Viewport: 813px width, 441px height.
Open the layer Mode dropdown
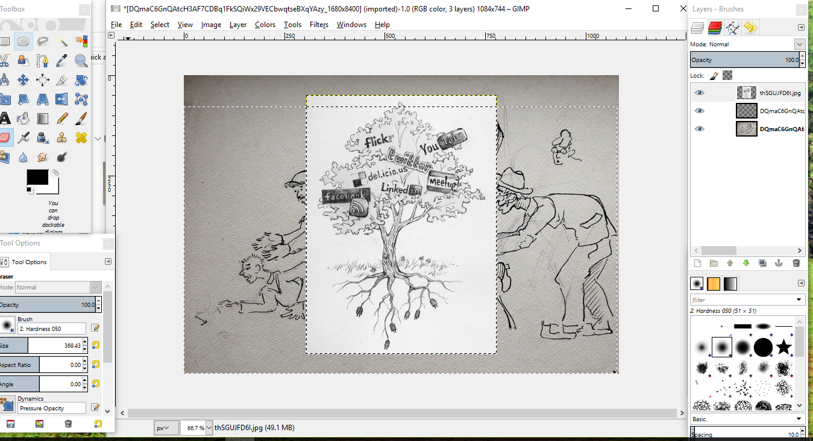800,44
